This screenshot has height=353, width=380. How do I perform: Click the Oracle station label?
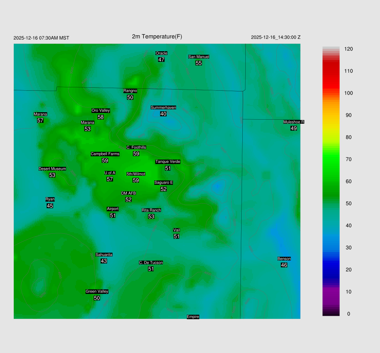coord(161,53)
